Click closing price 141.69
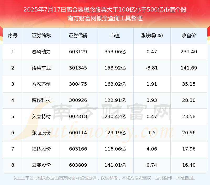210x185 pixels. click(189, 68)
